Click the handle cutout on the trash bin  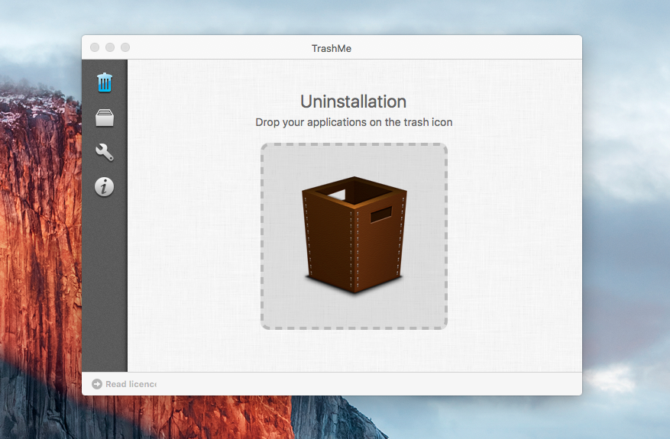pos(380,215)
